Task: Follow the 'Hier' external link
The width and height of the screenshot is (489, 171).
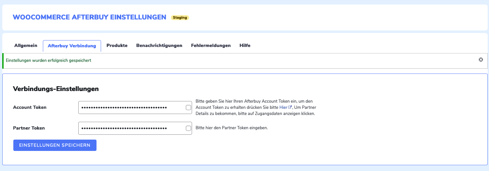Action: click(x=286, y=107)
